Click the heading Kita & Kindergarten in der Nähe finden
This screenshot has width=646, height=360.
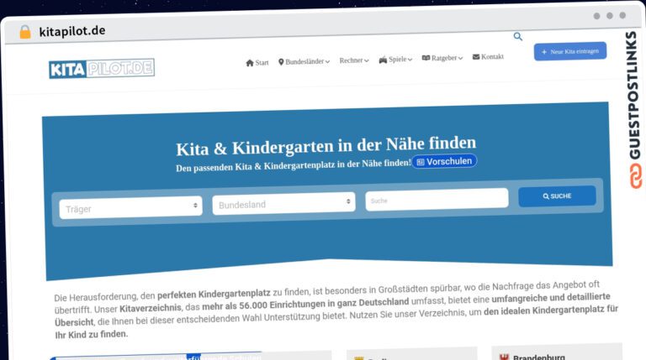(326, 145)
